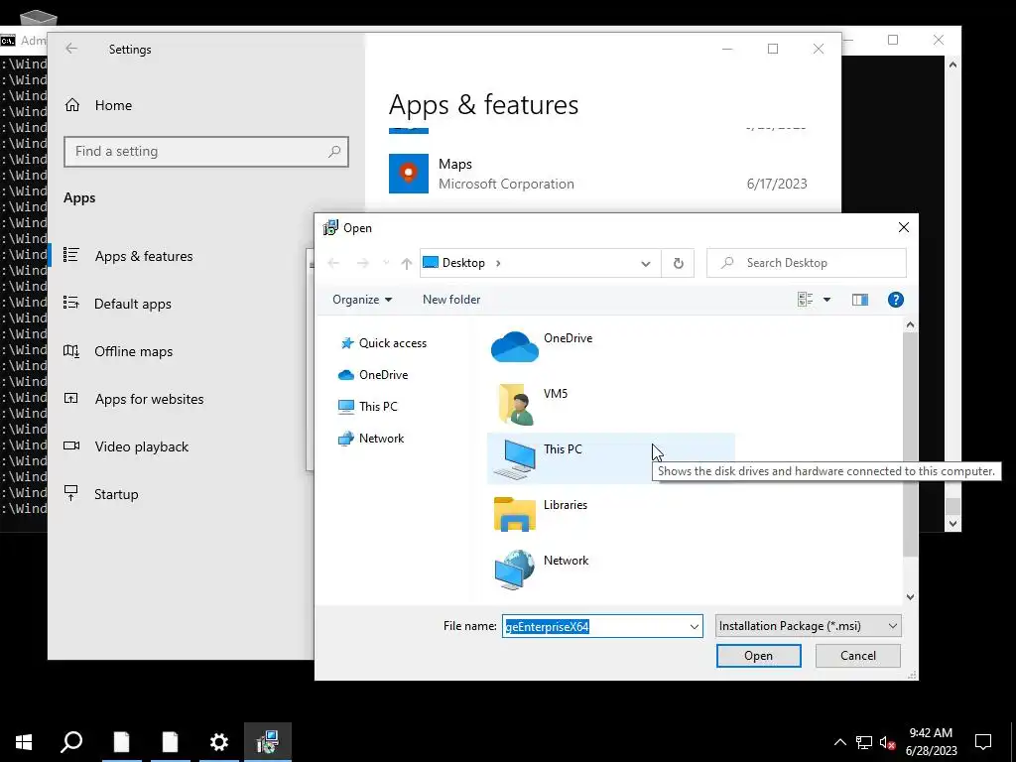Expand the address bar history dropdown
Screen dimensions: 1016x762
coord(645,263)
